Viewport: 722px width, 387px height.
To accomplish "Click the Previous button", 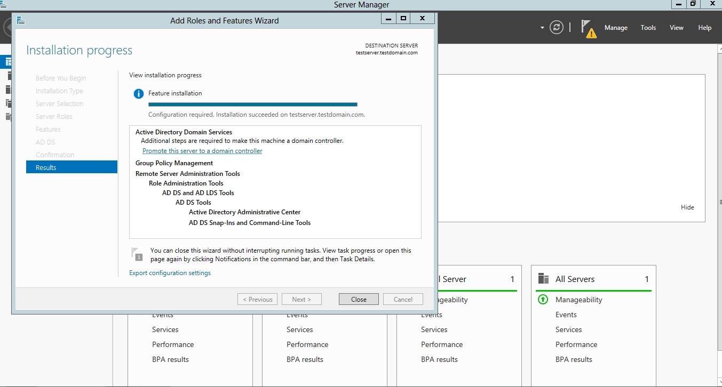I will 257,299.
